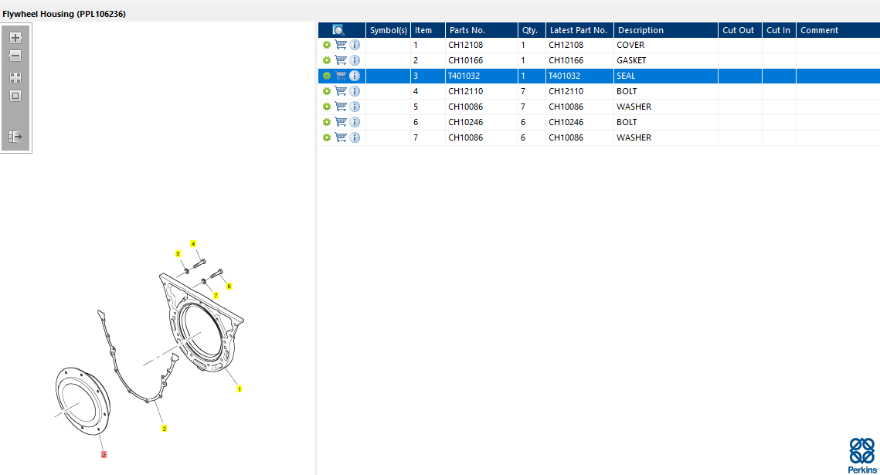This screenshot has width=880, height=475.
Task: Zoom out of the diagram with minus icon
Action: point(15,56)
